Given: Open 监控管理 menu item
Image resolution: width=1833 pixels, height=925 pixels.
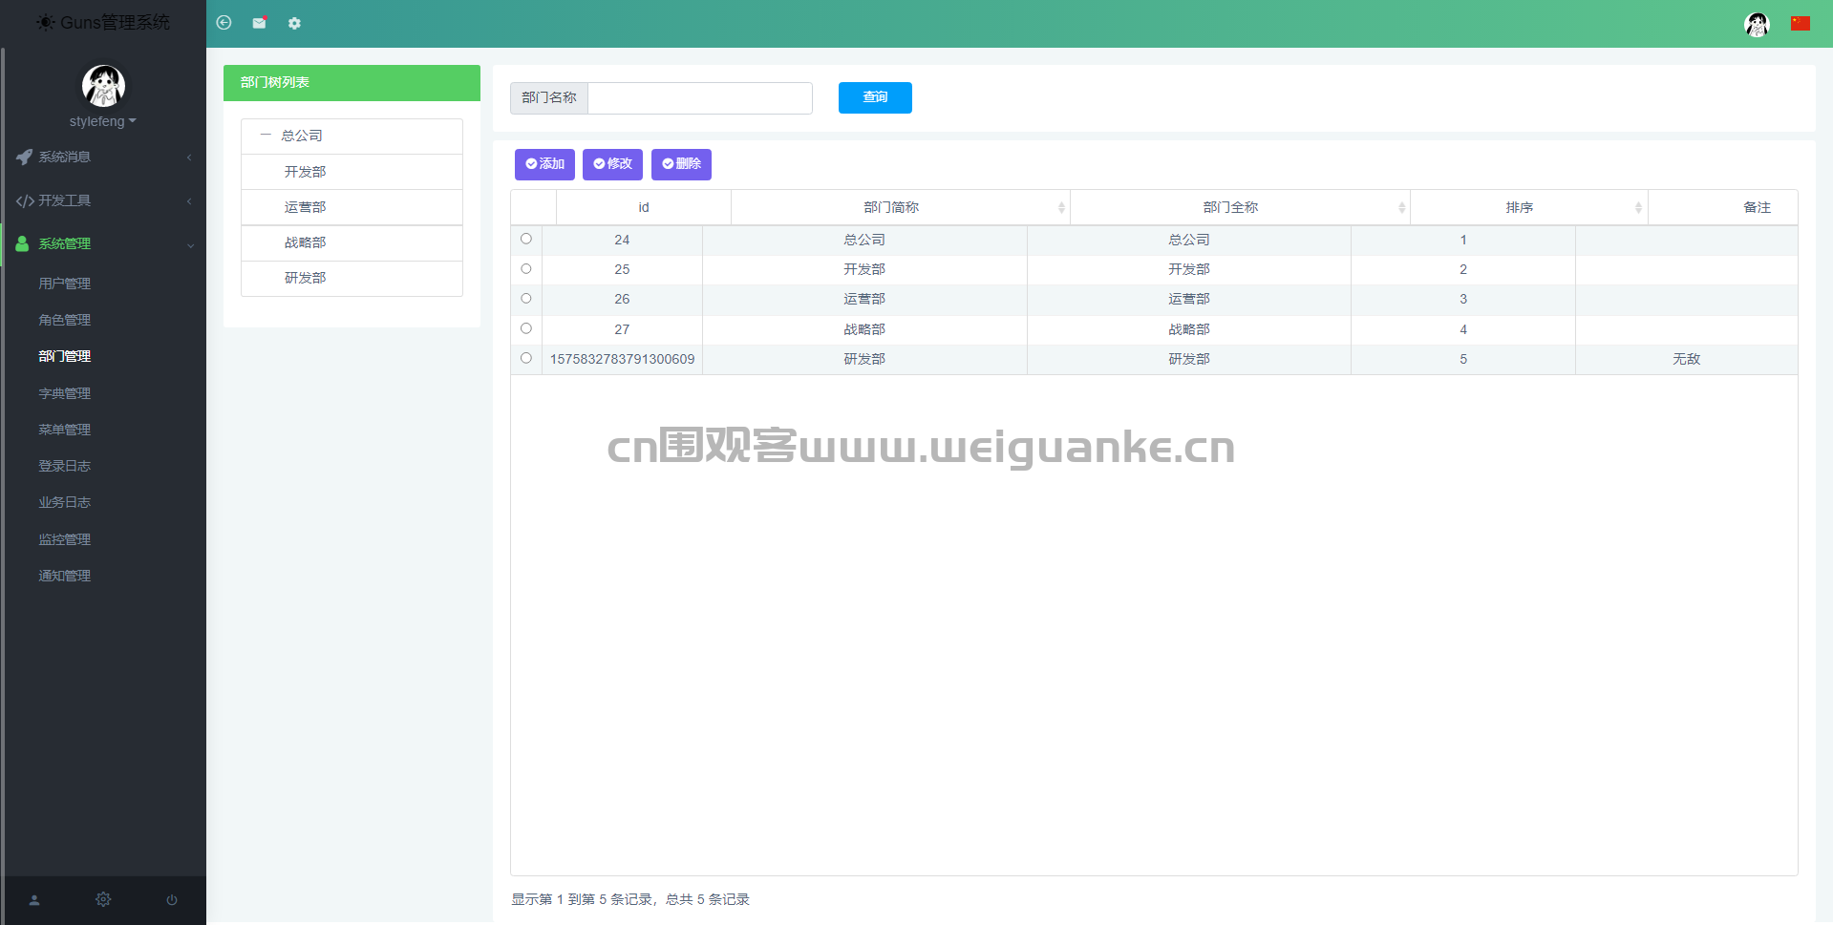Looking at the screenshot, I should point(65,539).
